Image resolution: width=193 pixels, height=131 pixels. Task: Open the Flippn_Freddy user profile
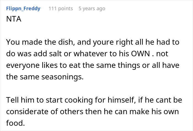(x=23, y=9)
